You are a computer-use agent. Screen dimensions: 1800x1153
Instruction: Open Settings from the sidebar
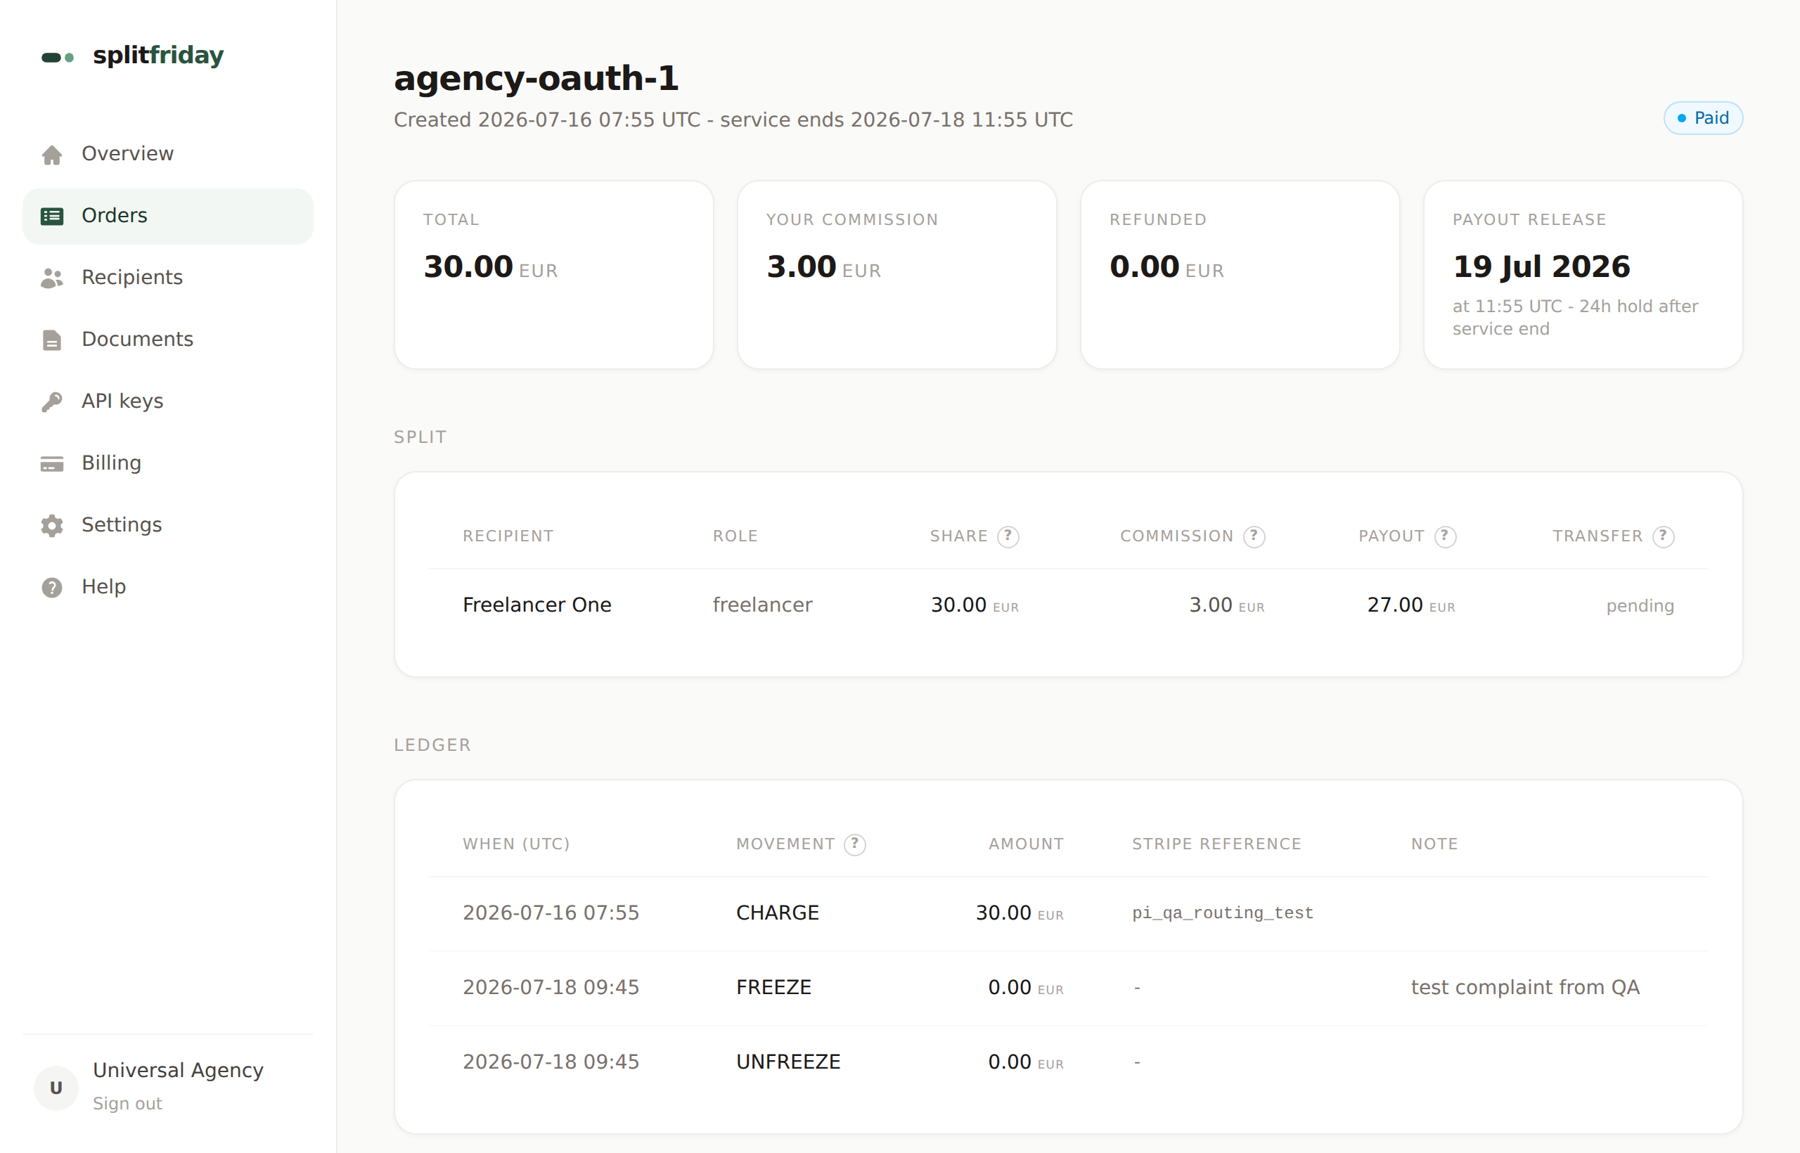coord(168,526)
